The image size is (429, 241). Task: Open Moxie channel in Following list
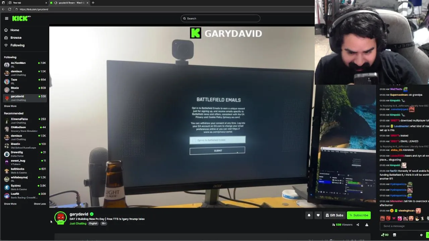(x=25, y=89)
